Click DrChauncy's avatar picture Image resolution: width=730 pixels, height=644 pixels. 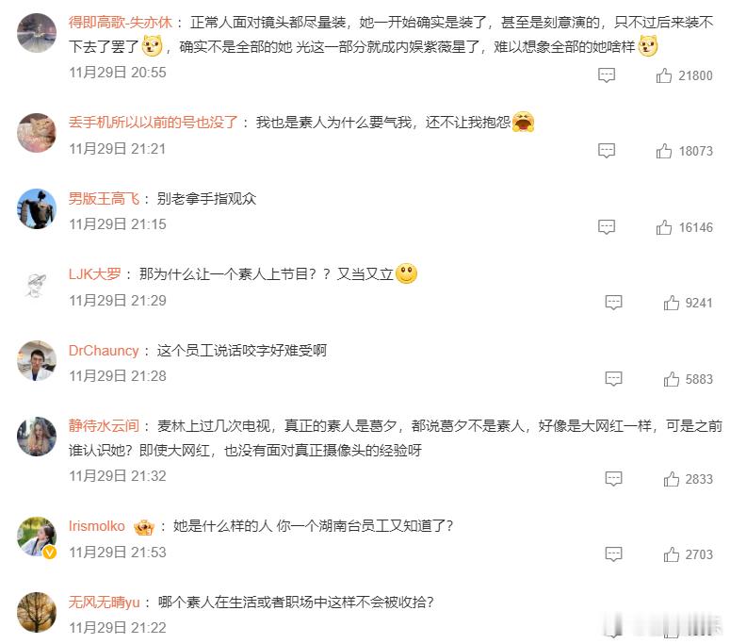tap(37, 360)
